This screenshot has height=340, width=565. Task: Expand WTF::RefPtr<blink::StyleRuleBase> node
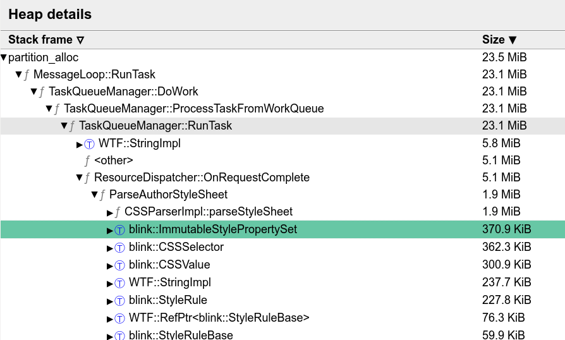(110, 319)
